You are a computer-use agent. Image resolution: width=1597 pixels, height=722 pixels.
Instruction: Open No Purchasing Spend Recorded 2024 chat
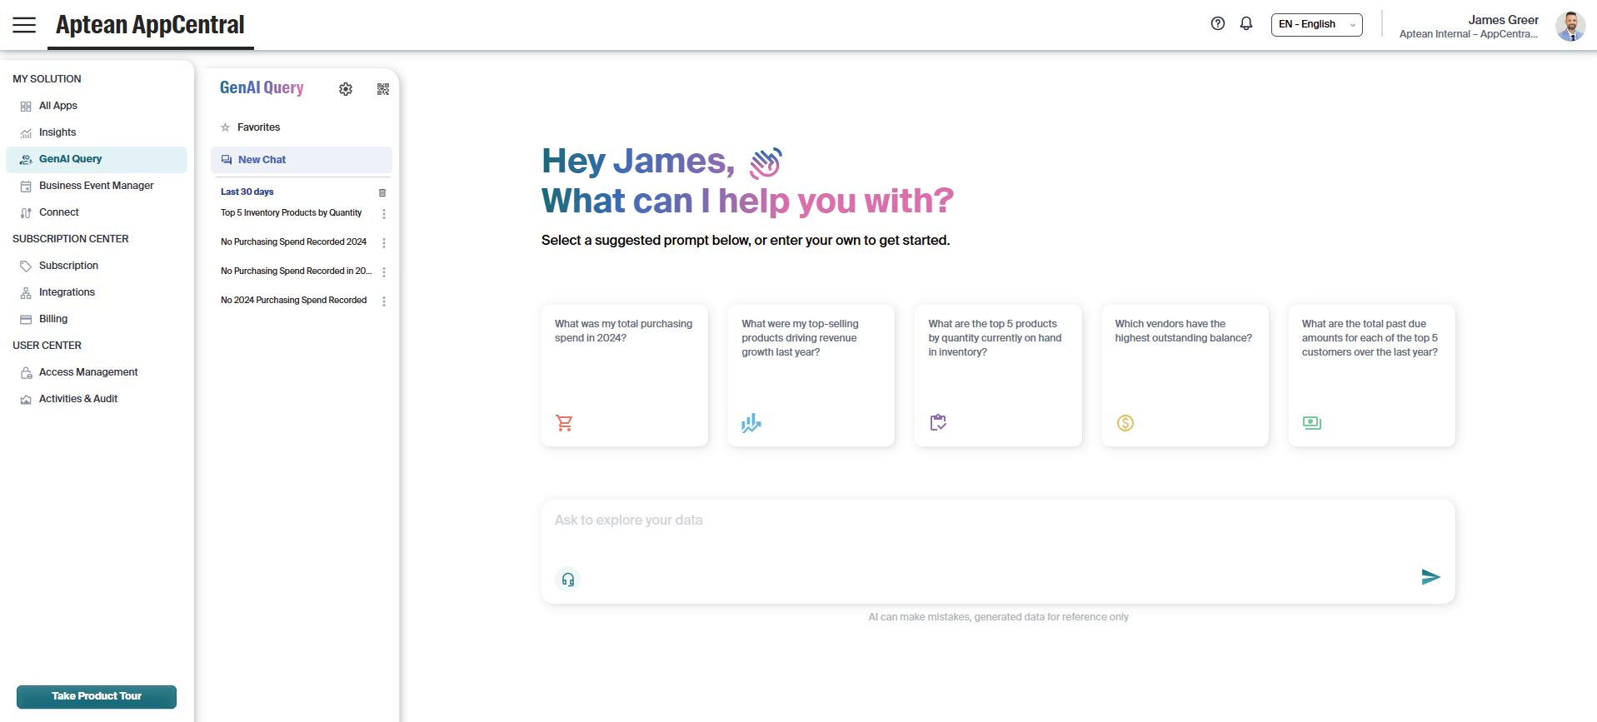(x=293, y=242)
